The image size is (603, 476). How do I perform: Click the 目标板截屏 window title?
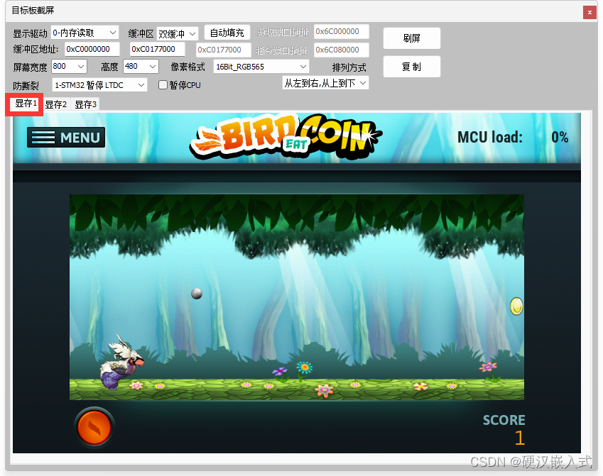tap(33, 11)
